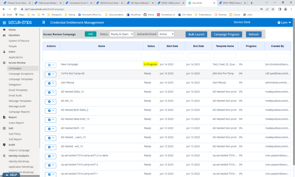Image resolution: width=295 pixels, height=177 pixels.
Task: Select the SoD icon in sidebar
Action: point(4,128)
